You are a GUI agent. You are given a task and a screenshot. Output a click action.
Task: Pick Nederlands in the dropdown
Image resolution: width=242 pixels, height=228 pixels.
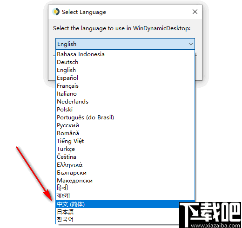(x=125, y=102)
